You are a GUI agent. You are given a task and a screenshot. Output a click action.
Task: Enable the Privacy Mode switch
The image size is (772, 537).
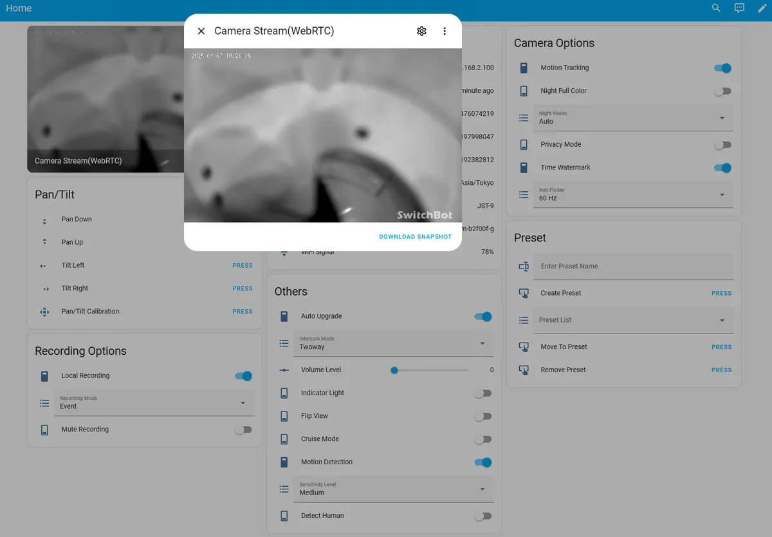[x=722, y=145]
